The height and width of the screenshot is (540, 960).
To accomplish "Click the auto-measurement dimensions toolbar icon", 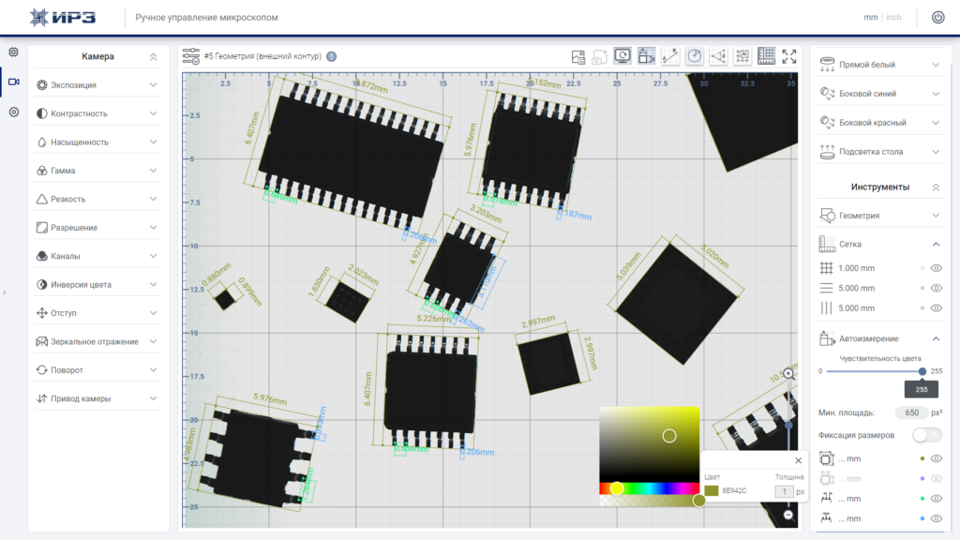I will point(646,56).
